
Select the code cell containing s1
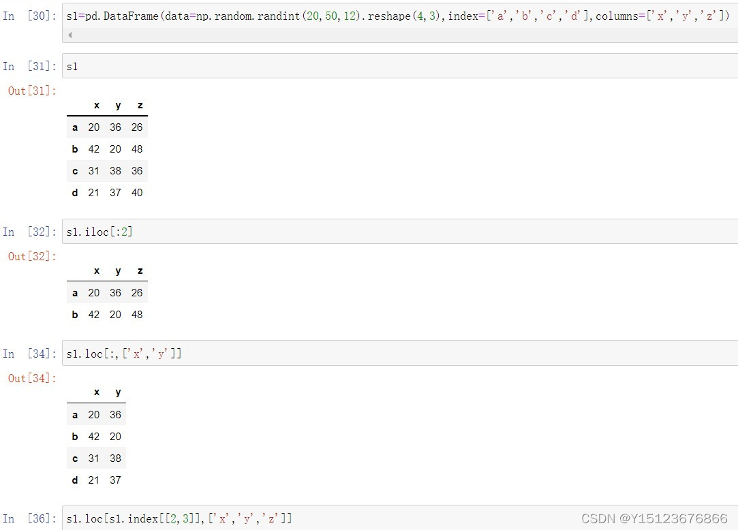pos(400,66)
